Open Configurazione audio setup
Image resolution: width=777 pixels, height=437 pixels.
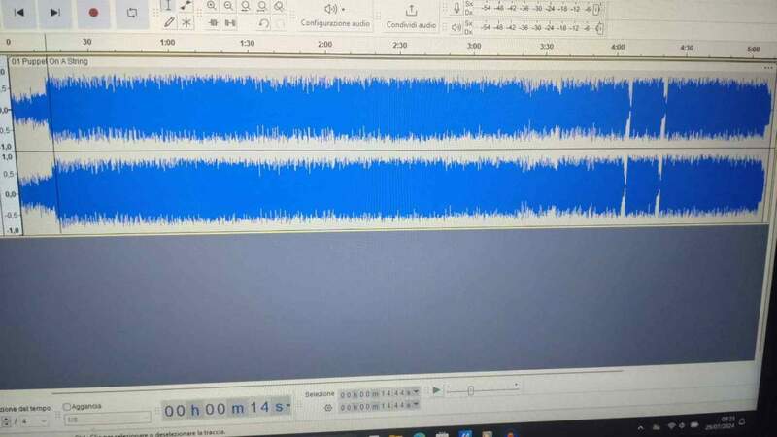tap(335, 16)
